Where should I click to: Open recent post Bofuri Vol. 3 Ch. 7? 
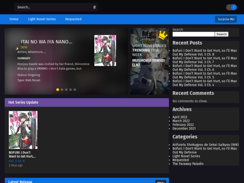pos(205,60)
